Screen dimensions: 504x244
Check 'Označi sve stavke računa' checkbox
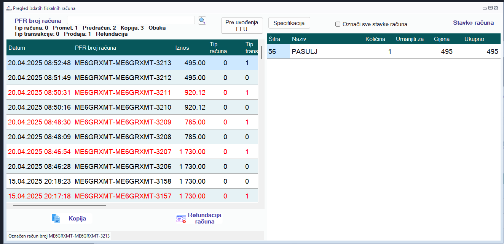click(x=338, y=24)
